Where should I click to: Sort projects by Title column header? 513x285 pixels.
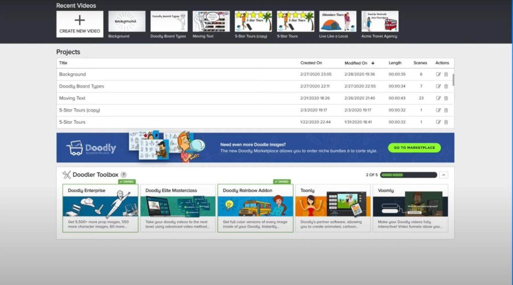pyautogui.click(x=63, y=62)
